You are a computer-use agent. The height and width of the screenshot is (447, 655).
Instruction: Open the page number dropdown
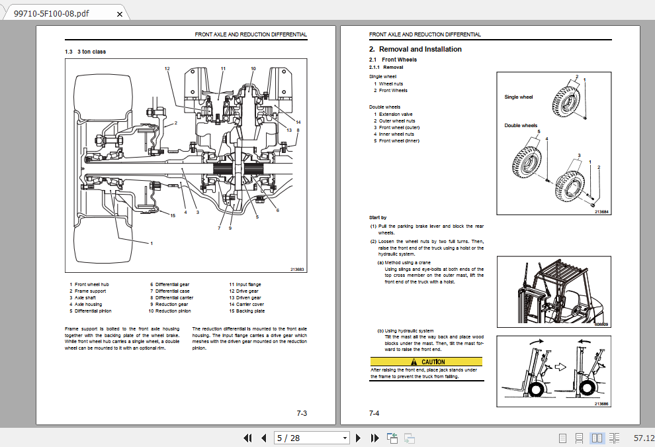click(344, 438)
